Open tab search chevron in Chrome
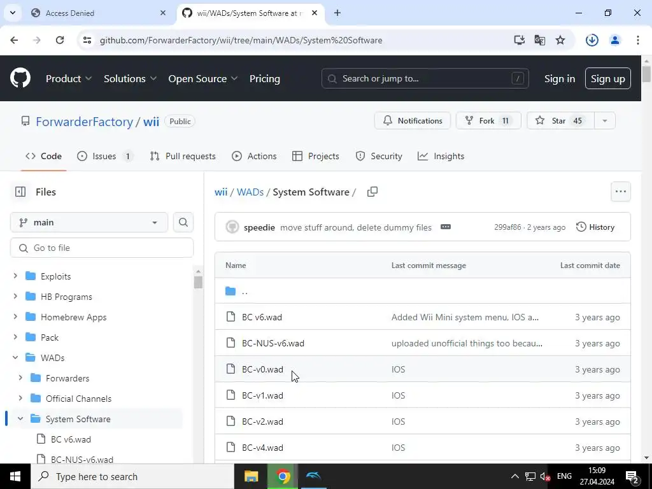 point(13,13)
